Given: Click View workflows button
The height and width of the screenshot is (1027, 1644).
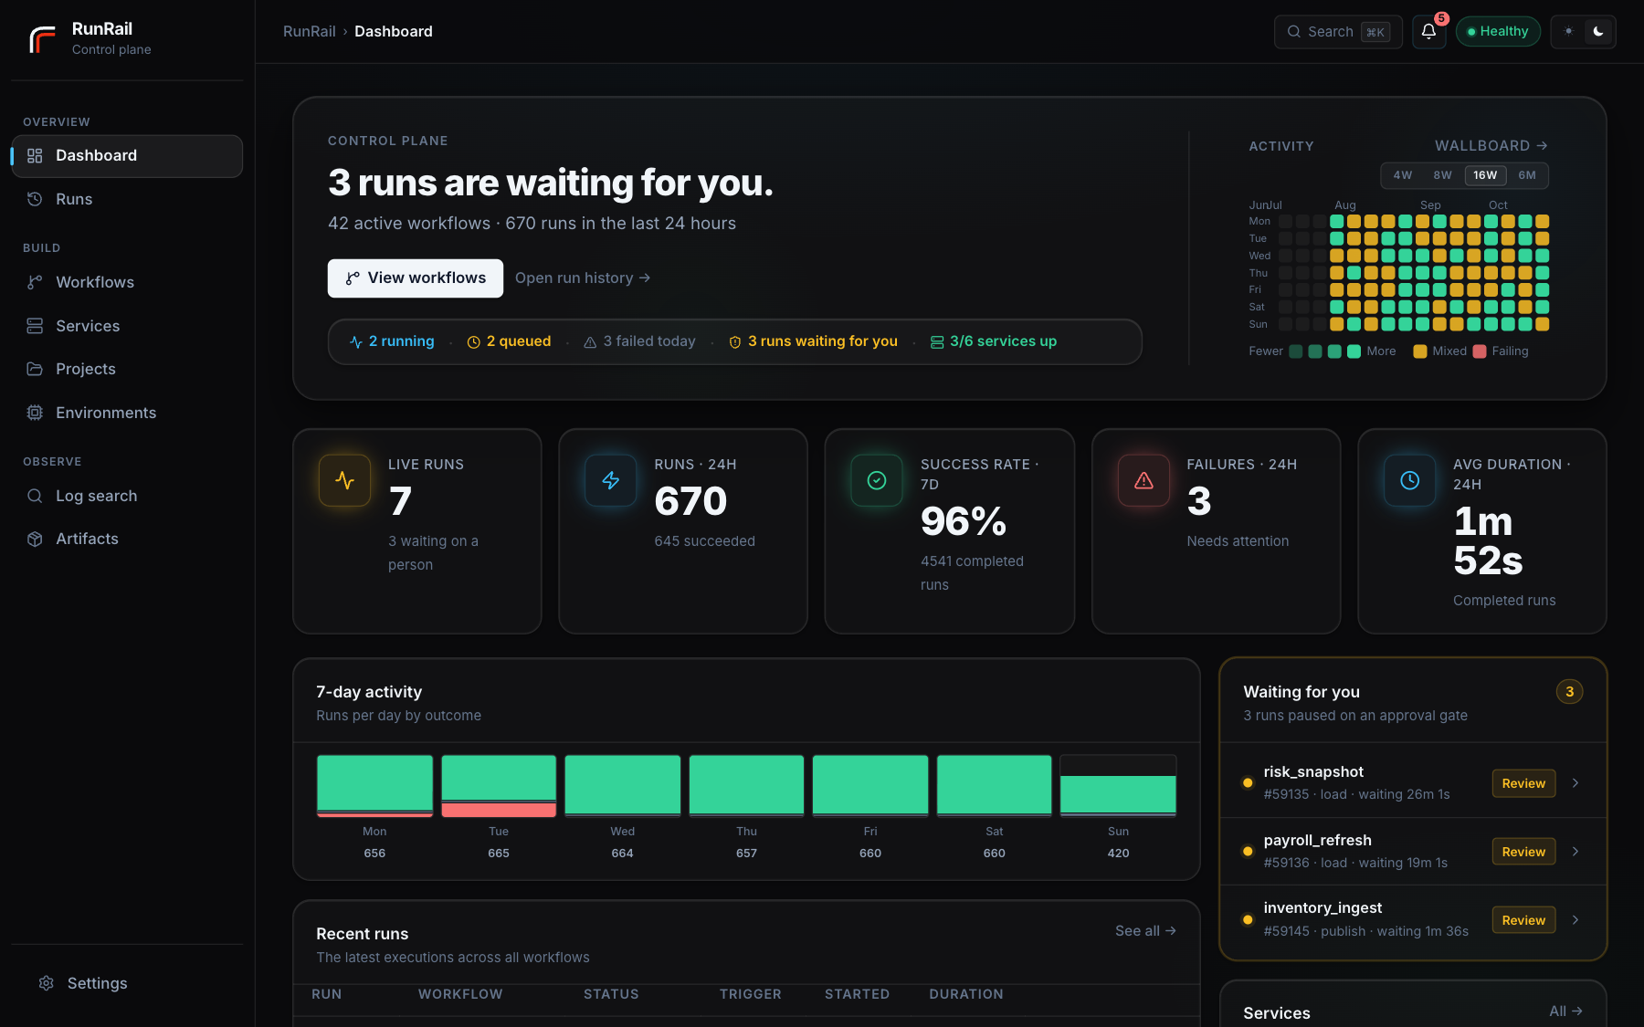Looking at the screenshot, I should click(416, 278).
